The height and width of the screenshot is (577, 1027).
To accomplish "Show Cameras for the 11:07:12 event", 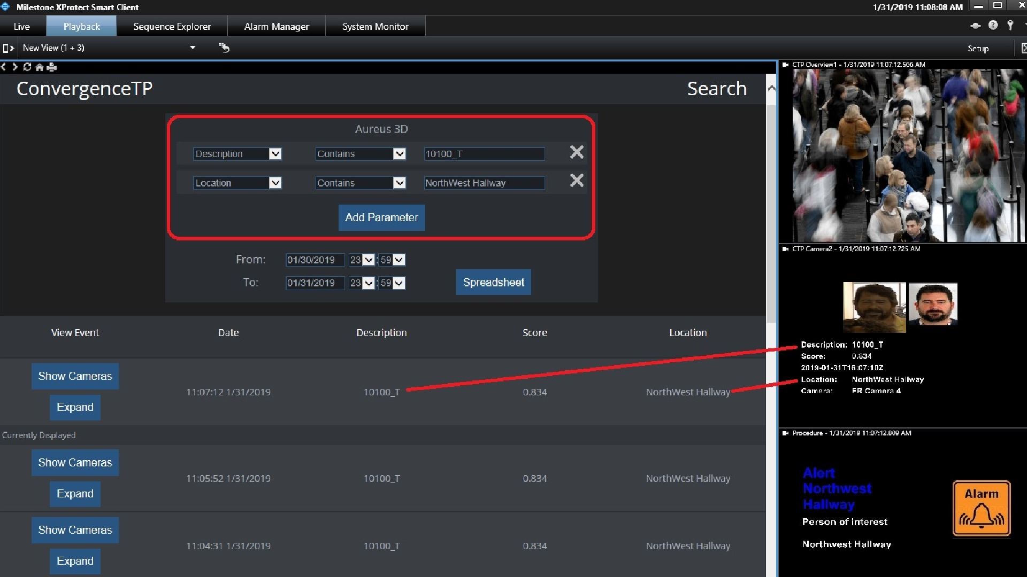I will pyautogui.click(x=75, y=376).
